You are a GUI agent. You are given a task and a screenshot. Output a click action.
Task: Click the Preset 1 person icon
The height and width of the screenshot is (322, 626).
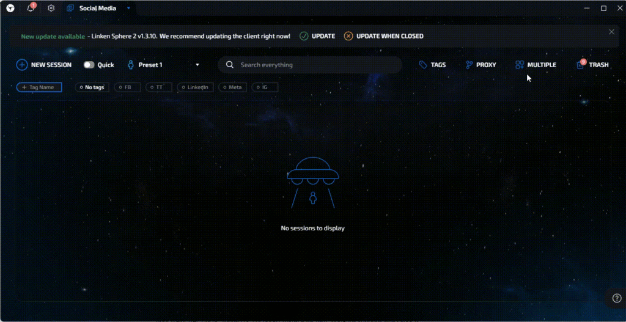point(131,65)
